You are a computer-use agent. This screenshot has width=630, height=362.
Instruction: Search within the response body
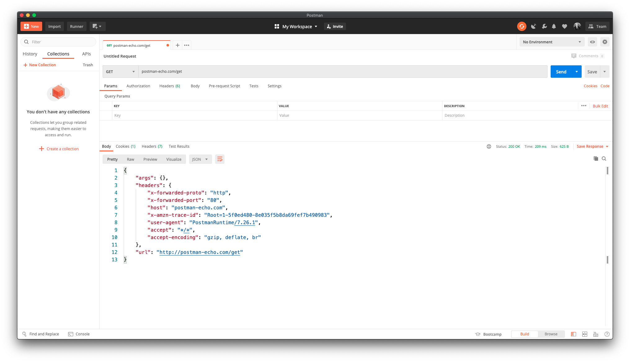pos(604,159)
